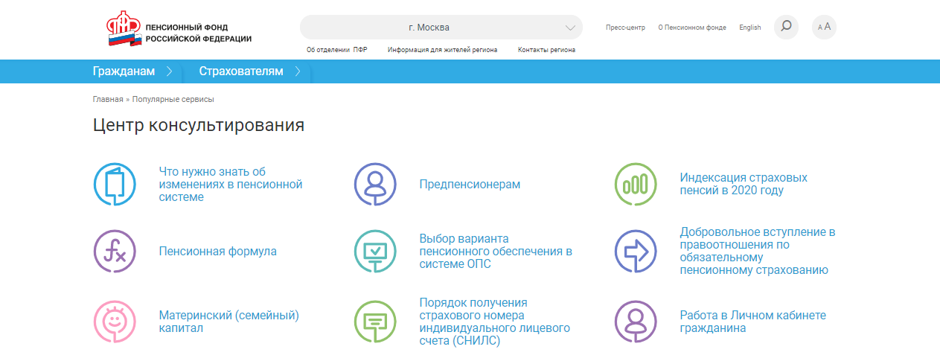Expand the г. Москва region dropdown
Screen dimensions: 940x364
pos(441,28)
